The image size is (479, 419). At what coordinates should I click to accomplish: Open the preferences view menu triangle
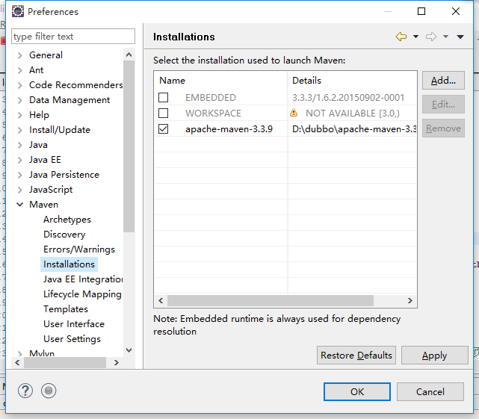click(460, 37)
